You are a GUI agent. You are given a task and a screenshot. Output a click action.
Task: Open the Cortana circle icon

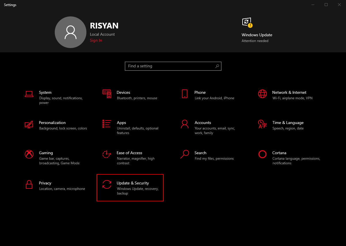click(x=262, y=154)
